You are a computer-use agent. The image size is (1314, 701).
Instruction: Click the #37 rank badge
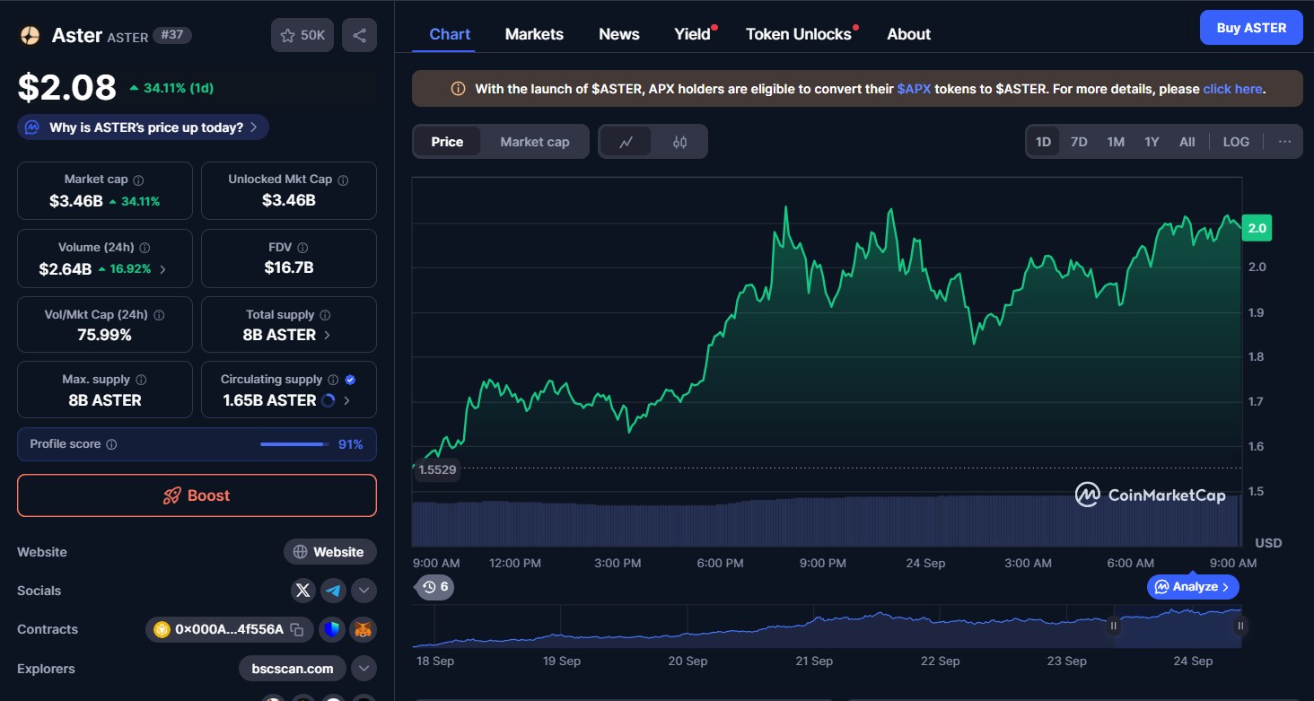pyautogui.click(x=172, y=35)
